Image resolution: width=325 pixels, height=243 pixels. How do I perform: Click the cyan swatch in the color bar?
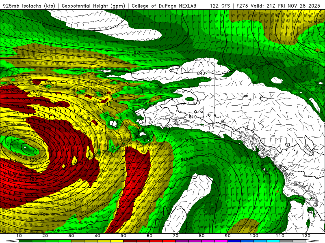tap(273, 241)
